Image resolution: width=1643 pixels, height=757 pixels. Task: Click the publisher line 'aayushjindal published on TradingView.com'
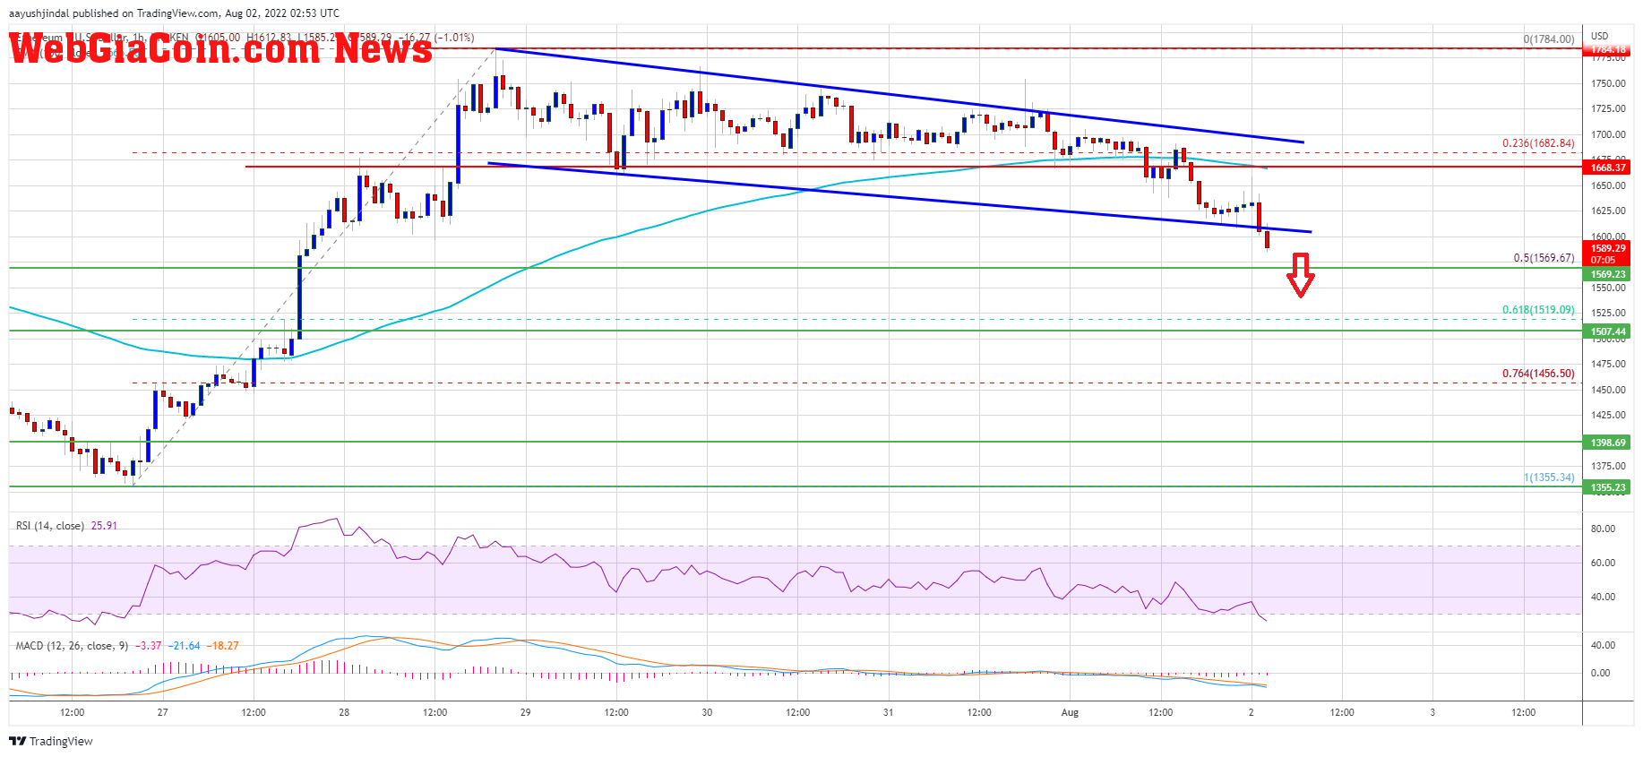[x=113, y=13]
